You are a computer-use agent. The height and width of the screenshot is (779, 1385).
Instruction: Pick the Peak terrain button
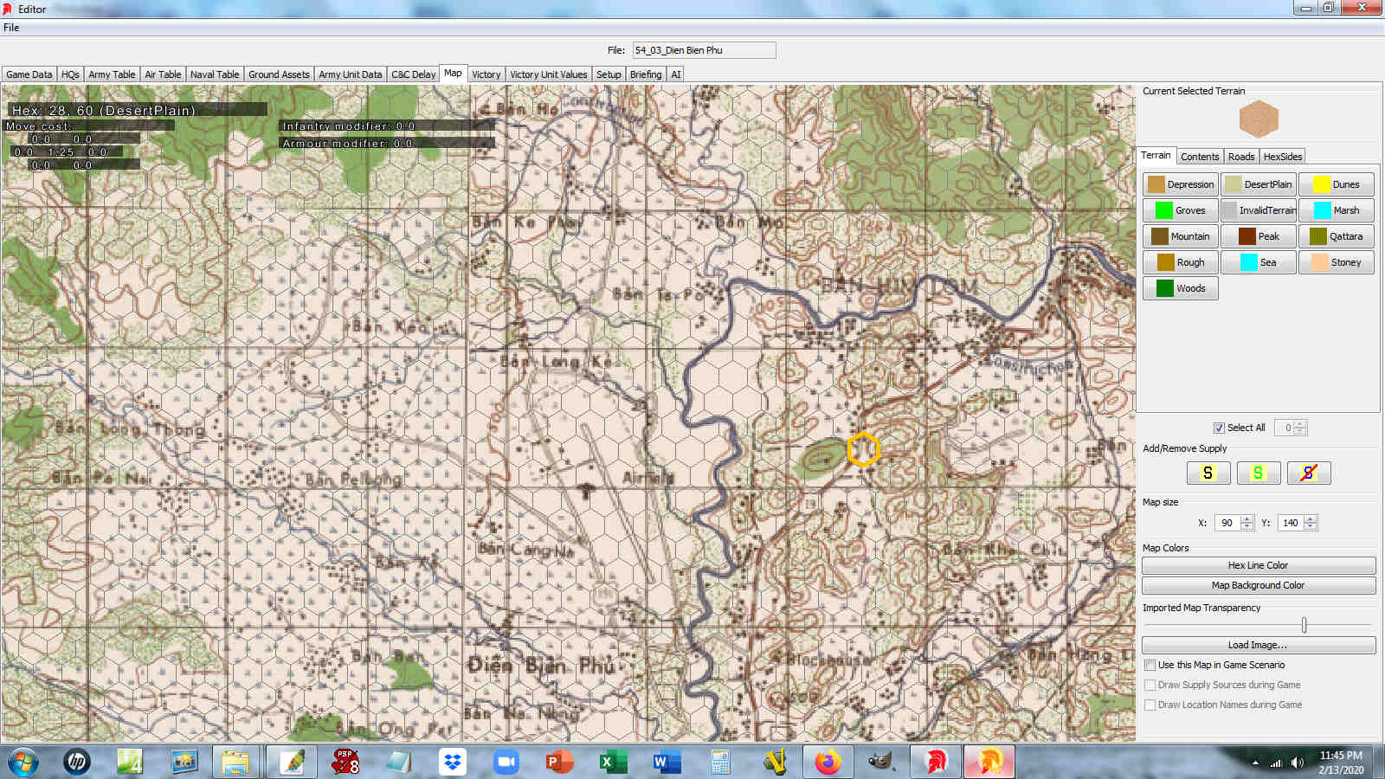(1259, 236)
